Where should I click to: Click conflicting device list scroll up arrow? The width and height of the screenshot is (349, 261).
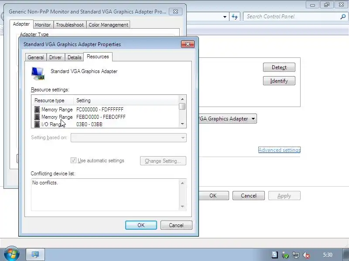point(182,183)
